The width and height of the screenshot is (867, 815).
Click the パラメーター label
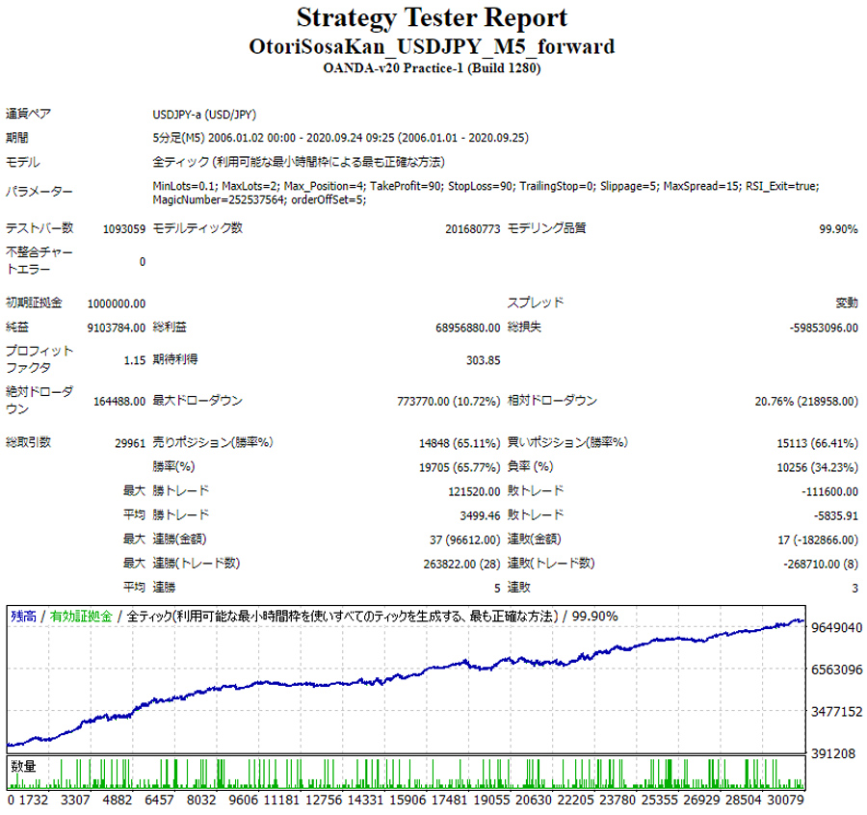pos(39,192)
